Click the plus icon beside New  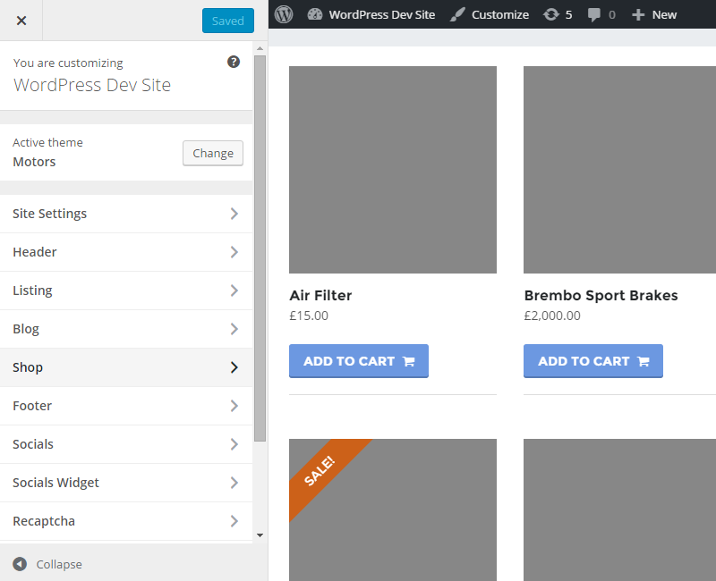(638, 15)
